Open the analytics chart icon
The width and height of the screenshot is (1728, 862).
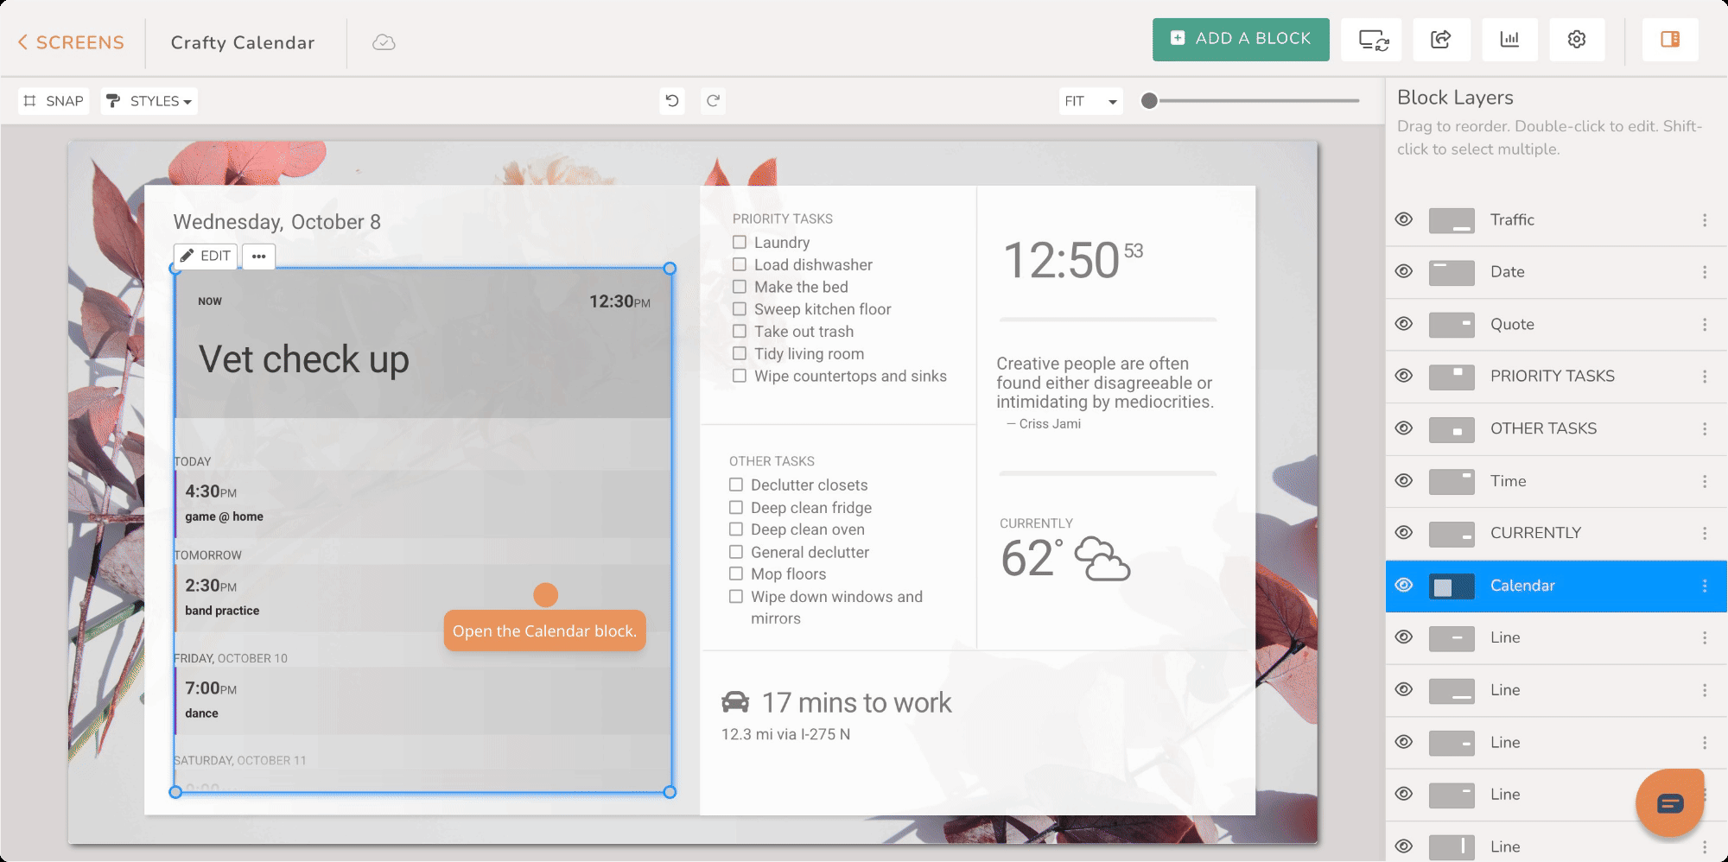(1509, 40)
